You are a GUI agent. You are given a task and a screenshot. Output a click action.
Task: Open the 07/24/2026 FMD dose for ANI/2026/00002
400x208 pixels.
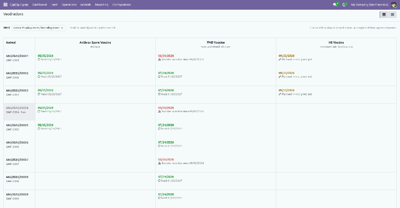point(166,73)
